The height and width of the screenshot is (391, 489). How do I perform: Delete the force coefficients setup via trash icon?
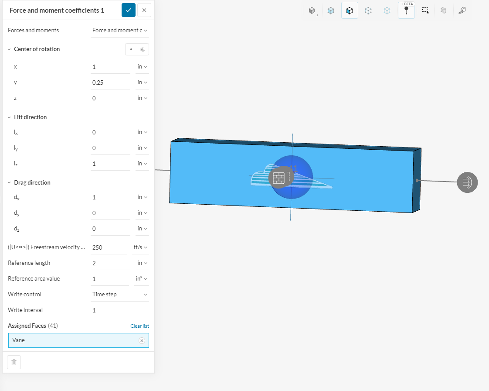point(14,362)
